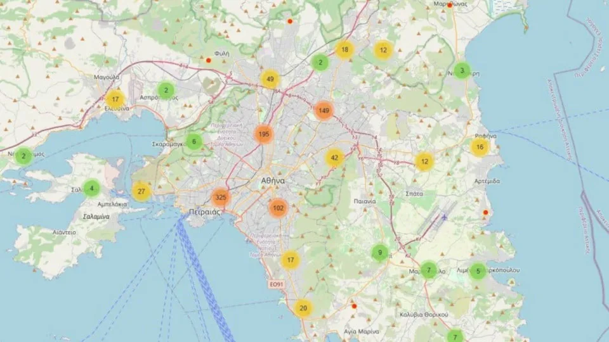Image resolution: width=609 pixels, height=342 pixels.
Task: Expand the yellow 18 cluster marker
Action: click(344, 49)
